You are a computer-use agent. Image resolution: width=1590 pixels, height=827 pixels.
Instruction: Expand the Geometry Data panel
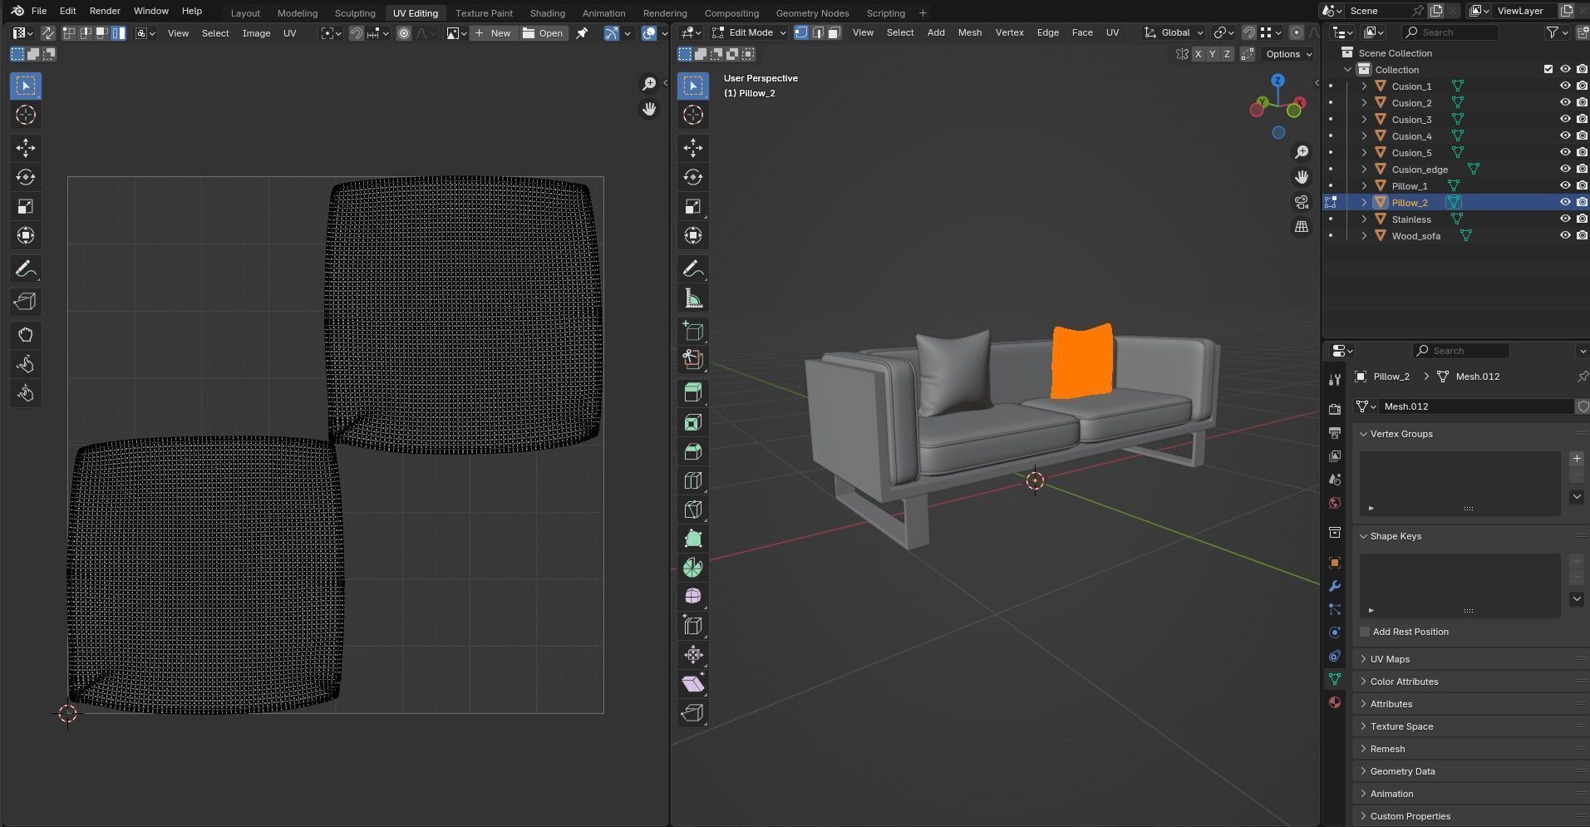click(1469, 771)
